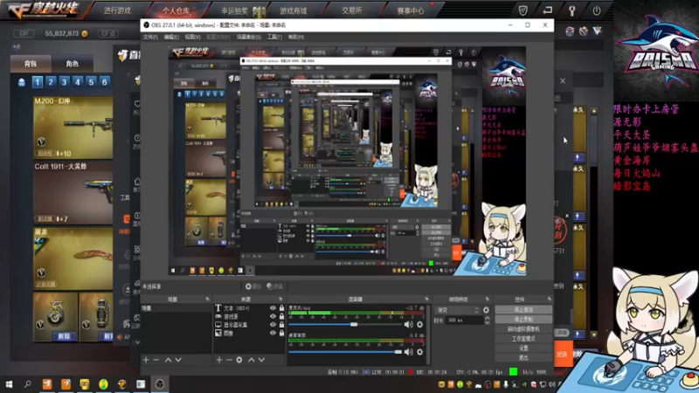
Task: Click the power exit icon in CrossFire
Action: click(x=597, y=10)
